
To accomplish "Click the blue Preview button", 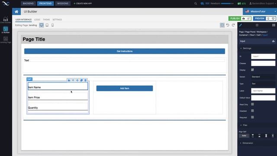I will [x=260, y=18].
